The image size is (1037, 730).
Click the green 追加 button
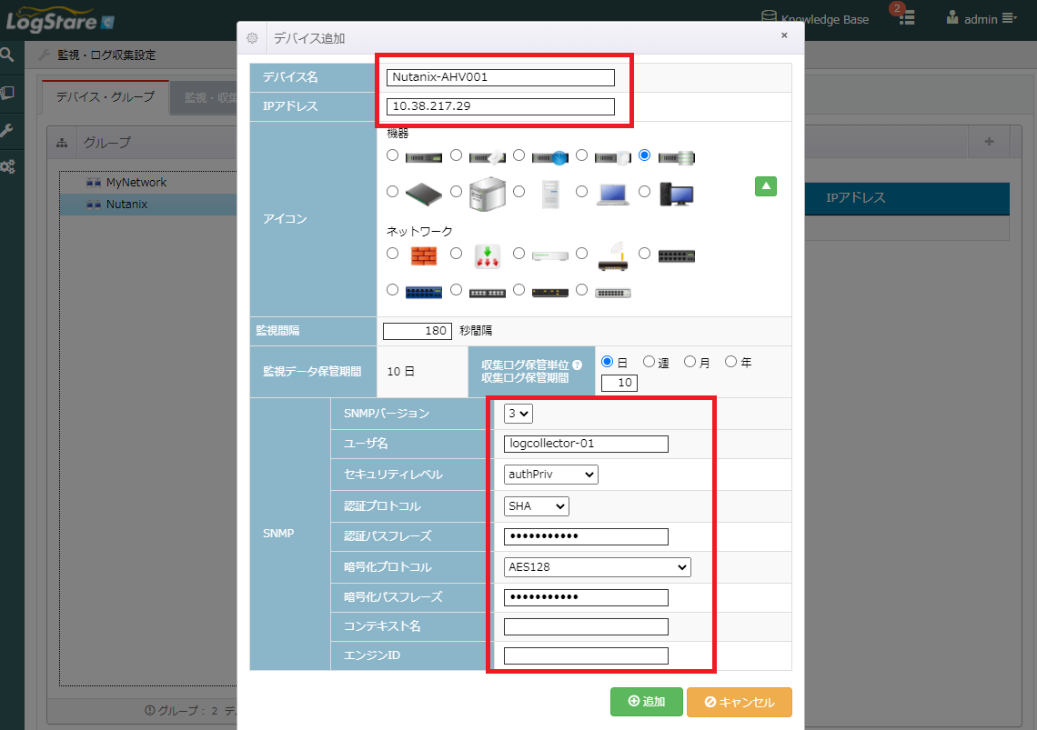tap(646, 702)
